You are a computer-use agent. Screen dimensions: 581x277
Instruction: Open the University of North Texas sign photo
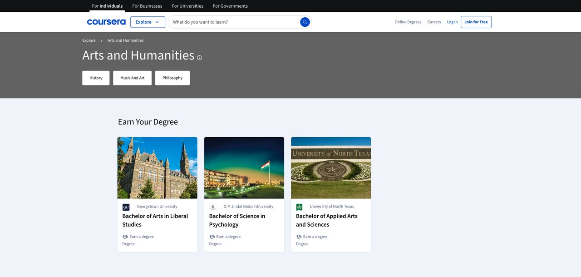pos(331,168)
